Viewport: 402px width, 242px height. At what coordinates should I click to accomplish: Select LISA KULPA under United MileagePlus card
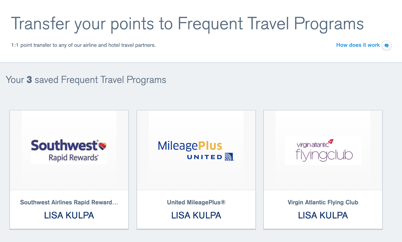point(196,215)
